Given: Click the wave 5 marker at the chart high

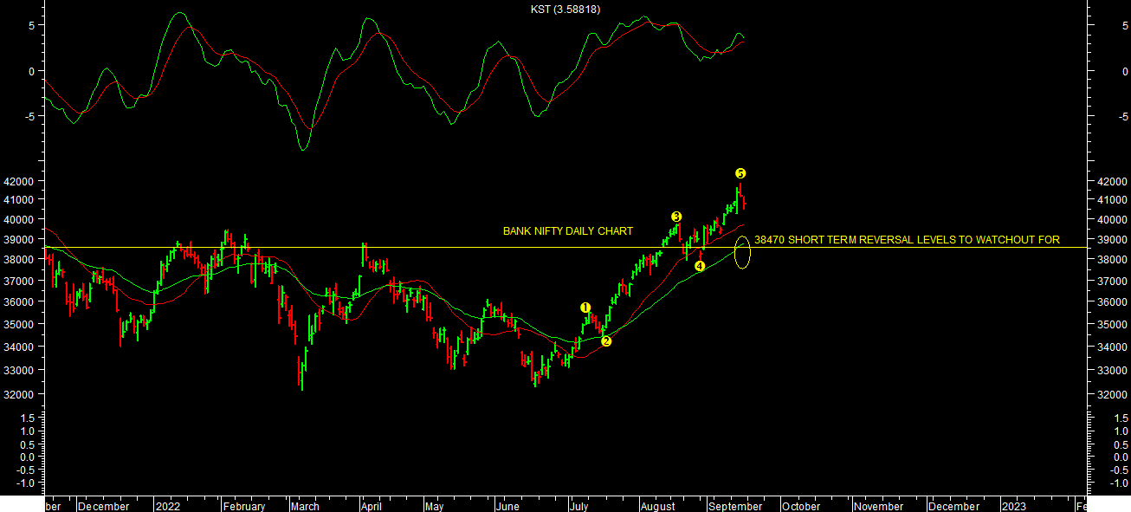Looking at the screenshot, I should (740, 173).
